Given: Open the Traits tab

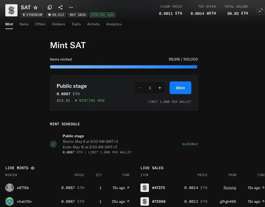Looking at the screenshot, I should [76, 24].
